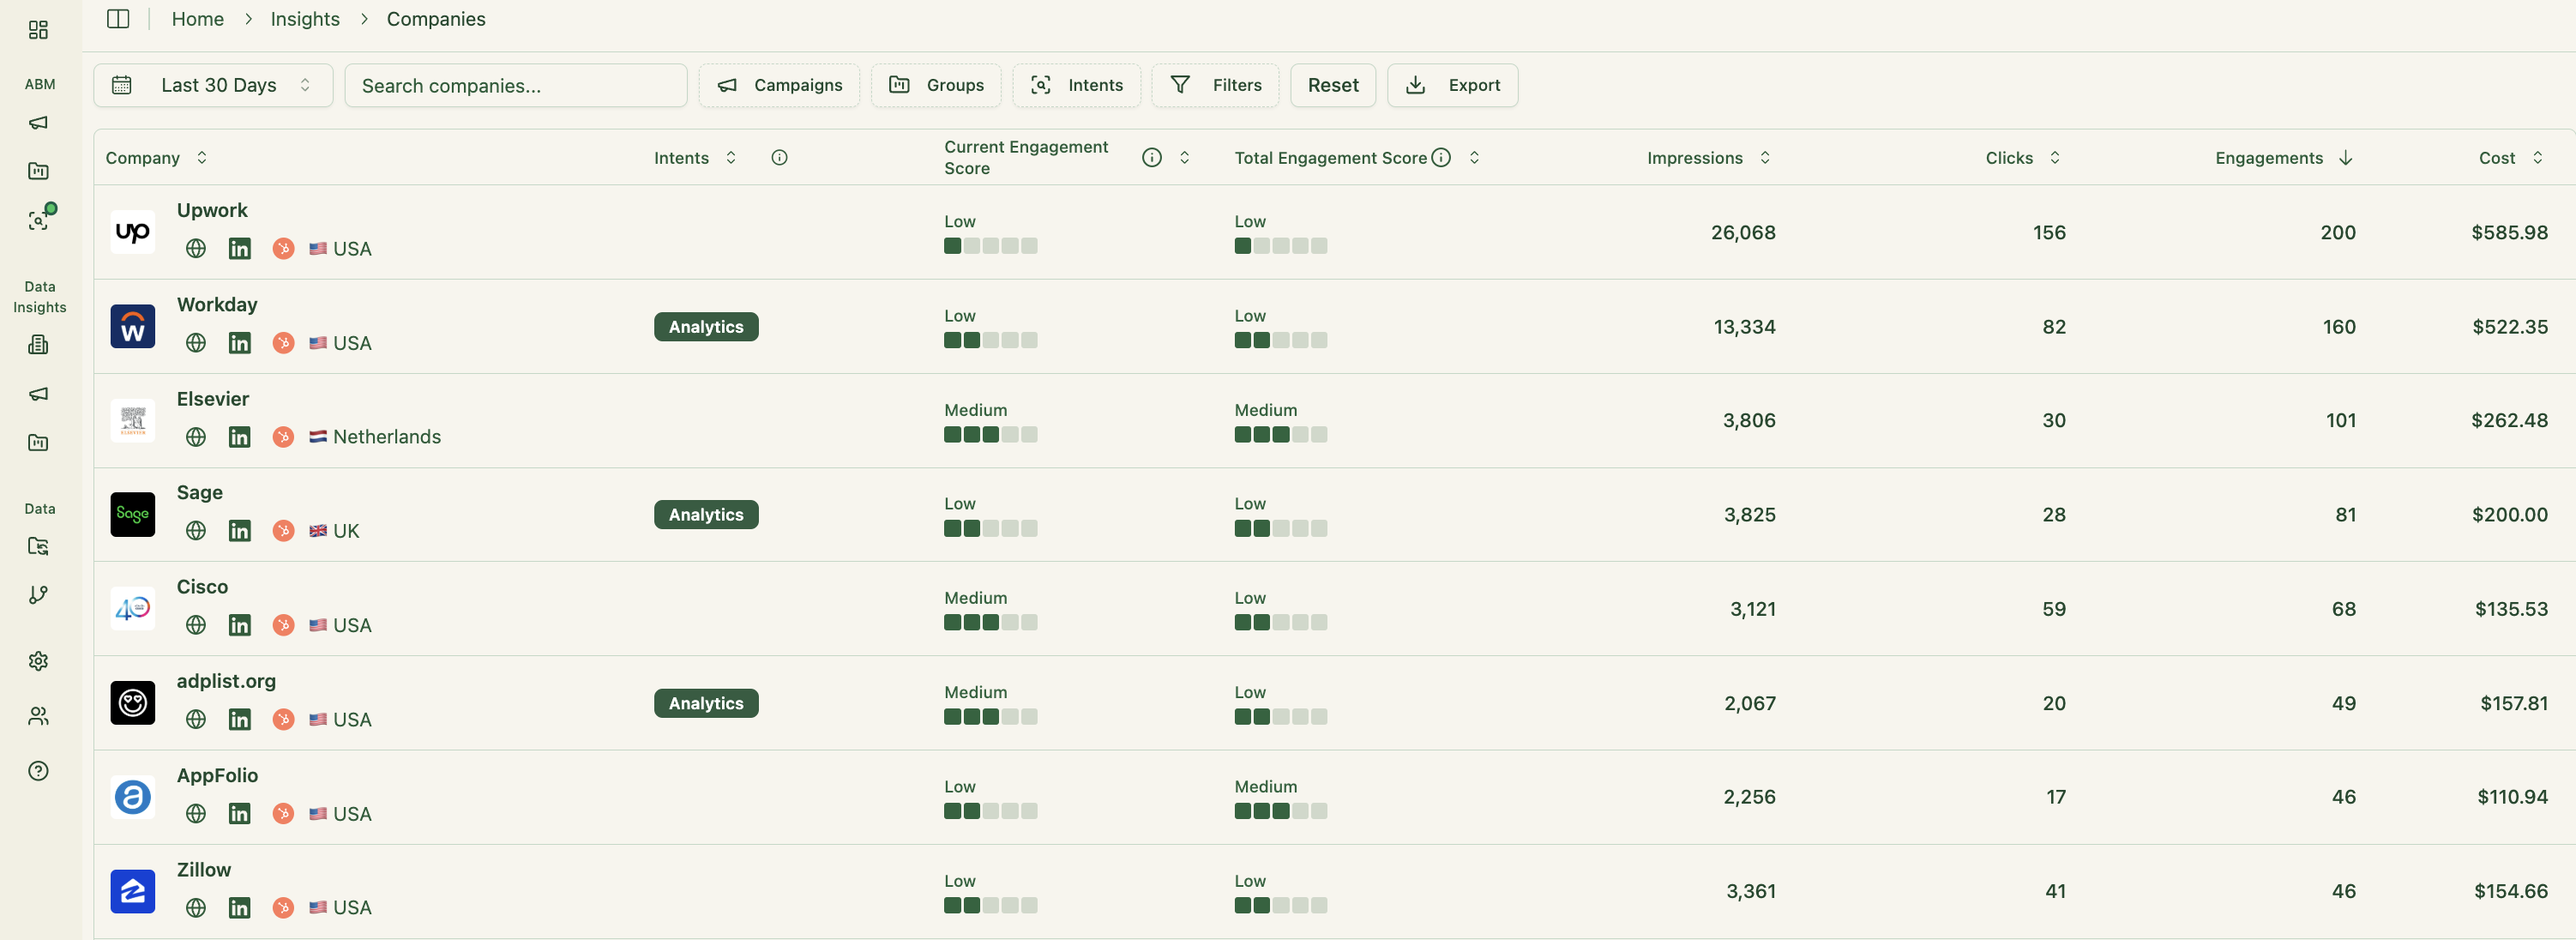Click the Reset button
This screenshot has height=940, width=2576.
pos(1332,86)
